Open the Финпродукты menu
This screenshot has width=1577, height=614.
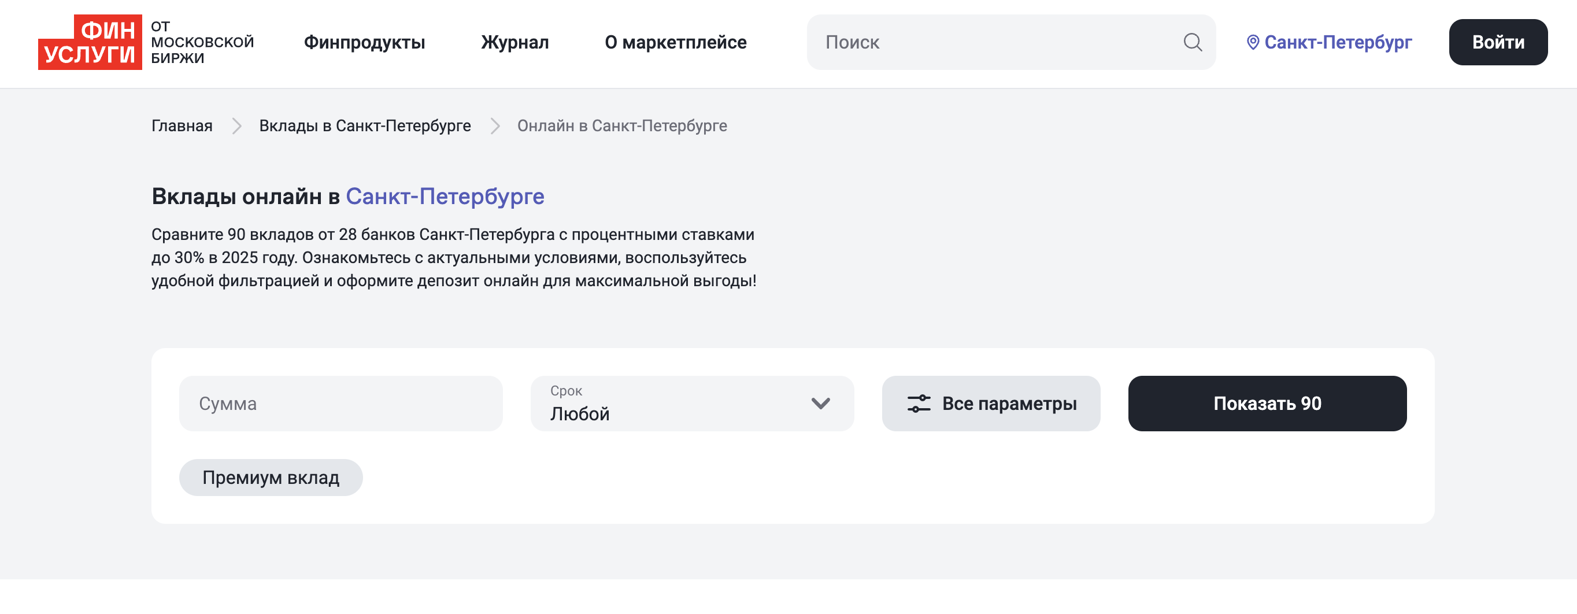tap(364, 42)
